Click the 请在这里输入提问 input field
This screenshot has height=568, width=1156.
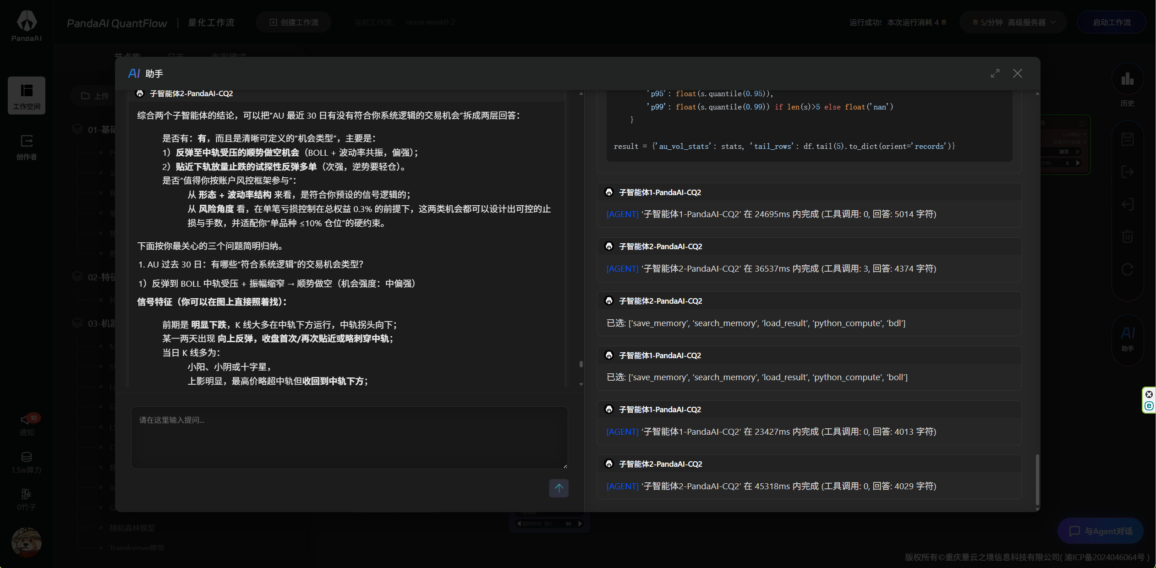pyautogui.click(x=348, y=437)
